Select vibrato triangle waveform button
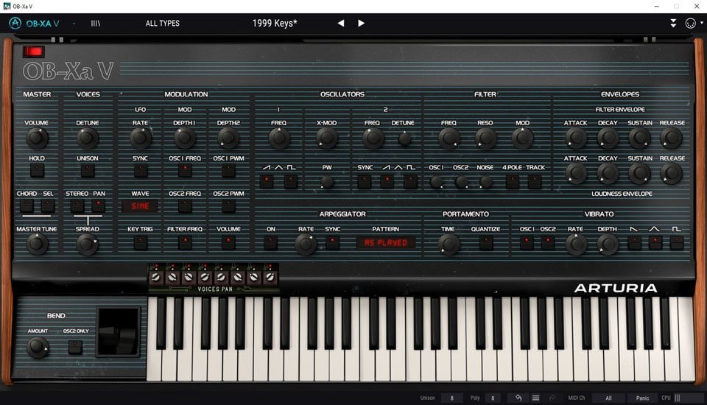The image size is (707, 405). pos(655,243)
